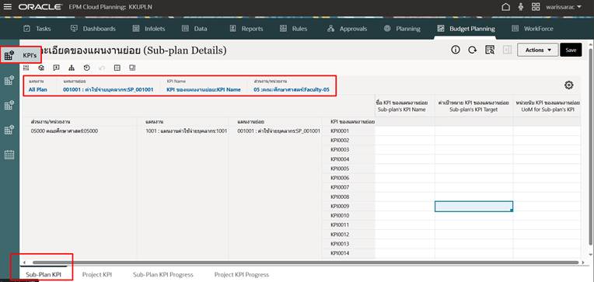This screenshot has height=282, width=594.
Task: Click the KPI Name cell for KPI0003
Action: (404, 150)
